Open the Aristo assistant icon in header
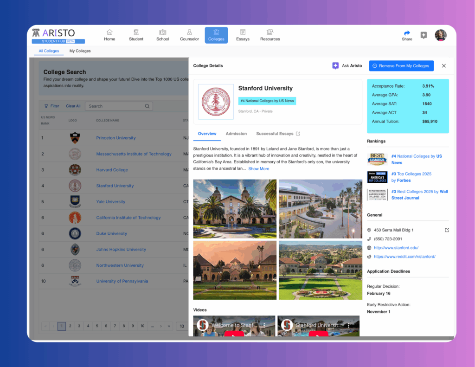Image resolution: width=475 pixels, height=367 pixels. (424, 35)
